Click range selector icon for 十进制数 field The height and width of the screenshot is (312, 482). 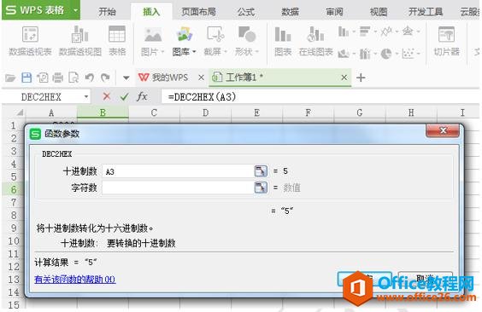pyautogui.click(x=261, y=171)
